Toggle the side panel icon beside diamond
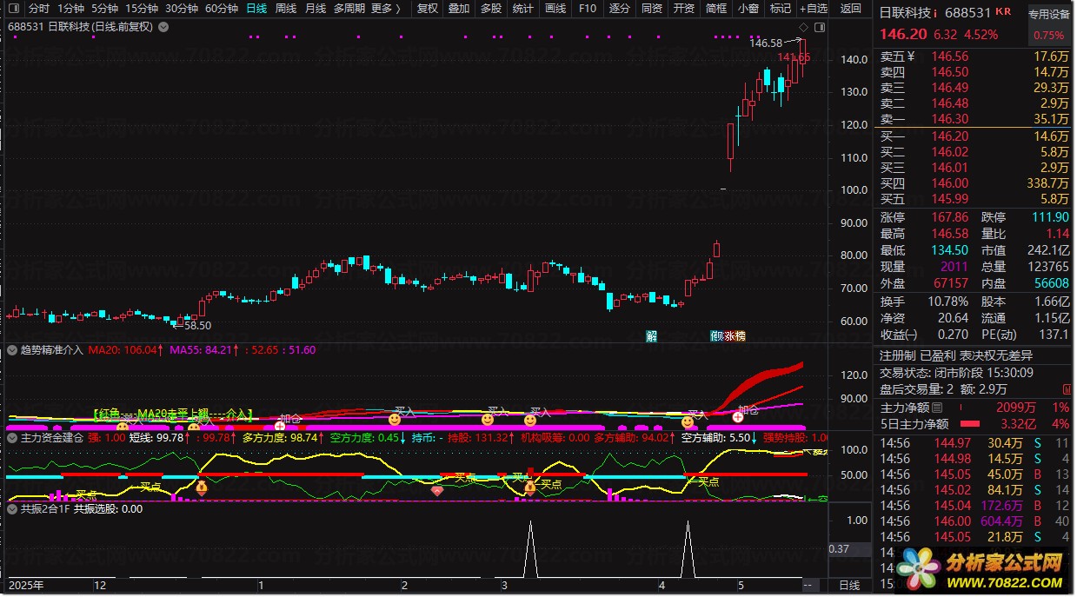The height and width of the screenshot is (597, 1077). 841,27
